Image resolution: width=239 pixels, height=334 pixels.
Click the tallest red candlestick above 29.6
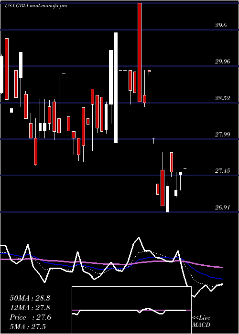140,52
